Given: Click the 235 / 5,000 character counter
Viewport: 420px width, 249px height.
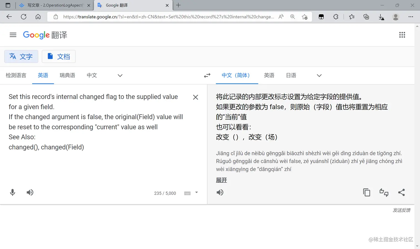Looking at the screenshot, I should (165, 193).
